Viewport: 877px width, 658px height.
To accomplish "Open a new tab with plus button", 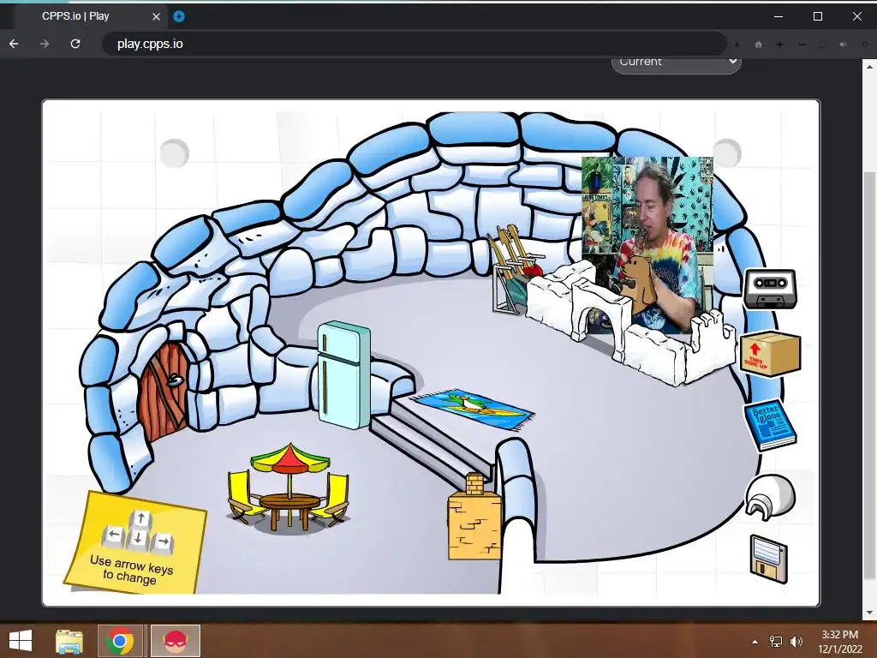I will [178, 16].
